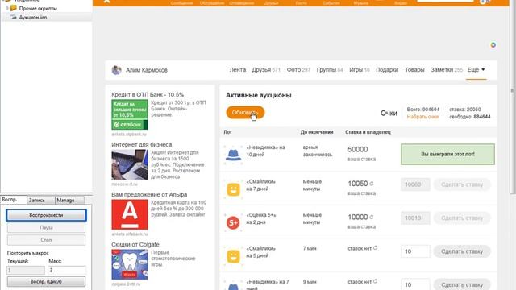Open the Заметки section
Viewport: 516px width, 290px height.
(x=447, y=70)
